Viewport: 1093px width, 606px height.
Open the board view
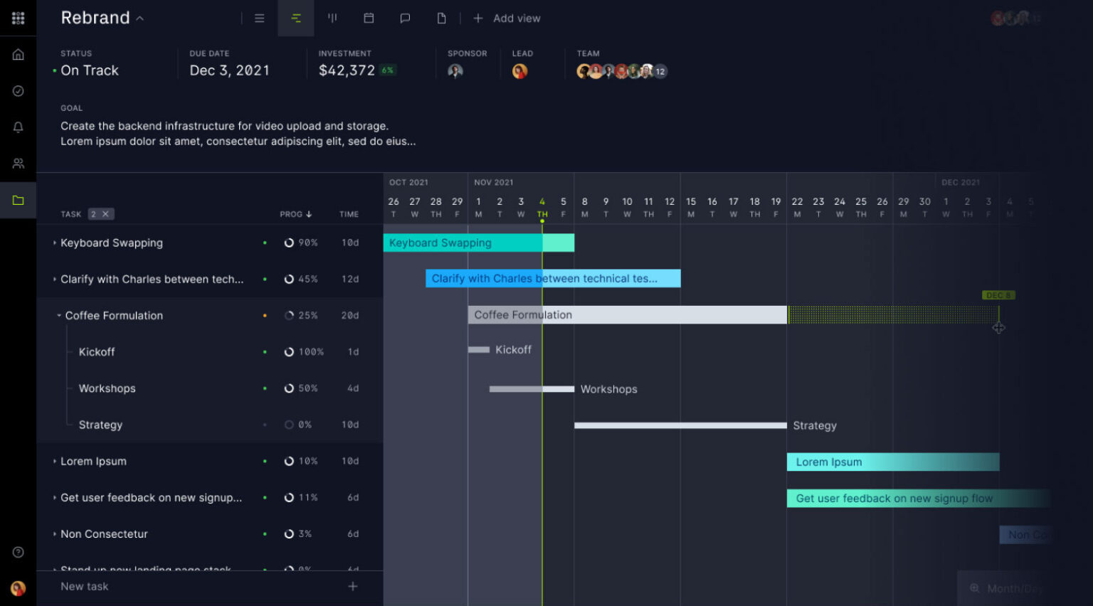point(332,18)
